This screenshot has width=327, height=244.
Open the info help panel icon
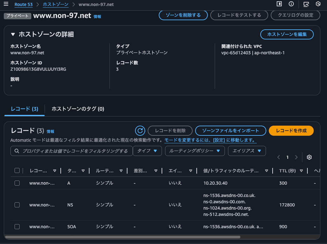coord(291,4)
